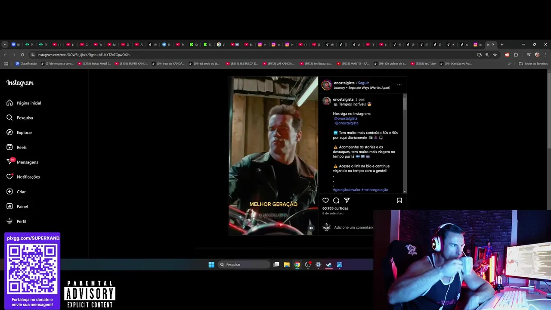
Task: Go back with browser back arrow
Action: point(5,55)
